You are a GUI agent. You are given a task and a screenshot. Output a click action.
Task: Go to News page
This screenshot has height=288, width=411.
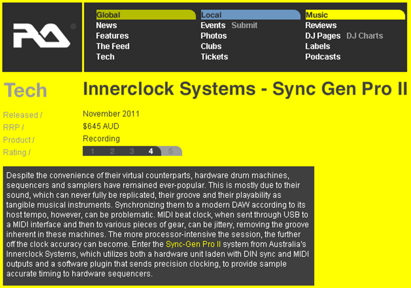point(106,25)
